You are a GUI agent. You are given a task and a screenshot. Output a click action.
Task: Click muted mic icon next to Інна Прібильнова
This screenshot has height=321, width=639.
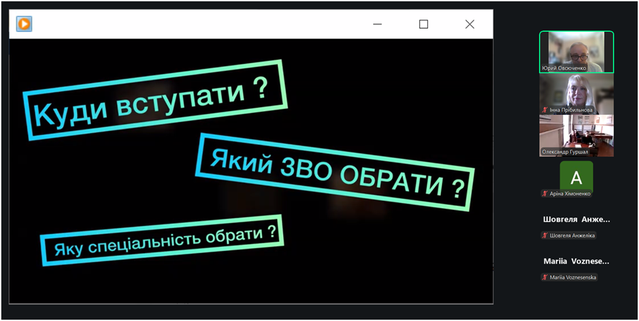pyautogui.click(x=544, y=110)
